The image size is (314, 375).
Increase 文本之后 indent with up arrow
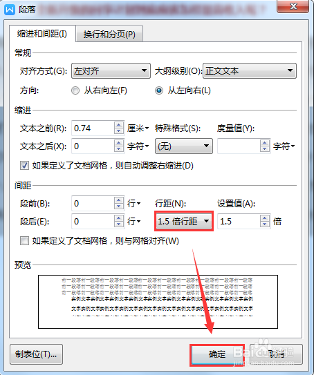point(119,143)
